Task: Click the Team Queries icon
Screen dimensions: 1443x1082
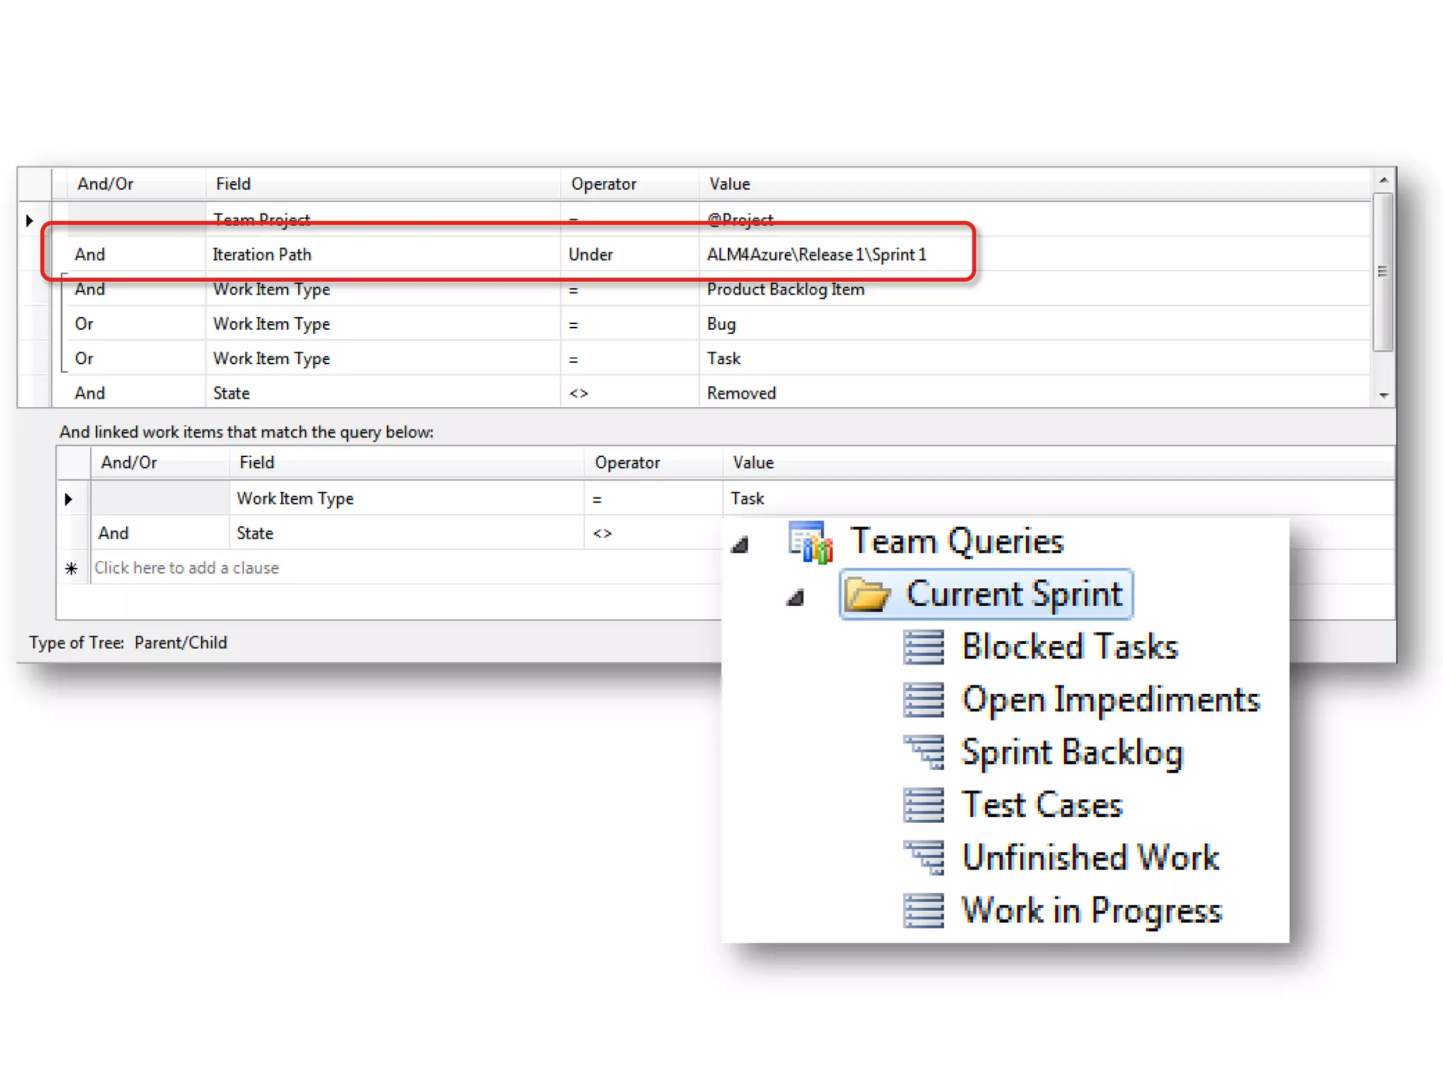Action: 810,542
